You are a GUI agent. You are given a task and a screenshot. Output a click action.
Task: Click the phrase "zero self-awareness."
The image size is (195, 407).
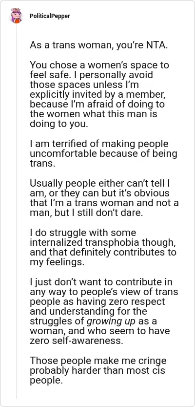[x=76, y=341]
